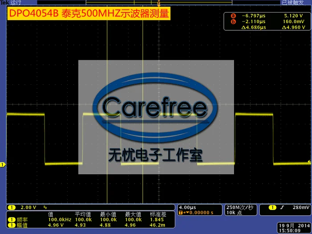Viewport: 312px width, 234px height.
Task: Click the 250M次/秒 sample rate readout
Action: [240, 208]
